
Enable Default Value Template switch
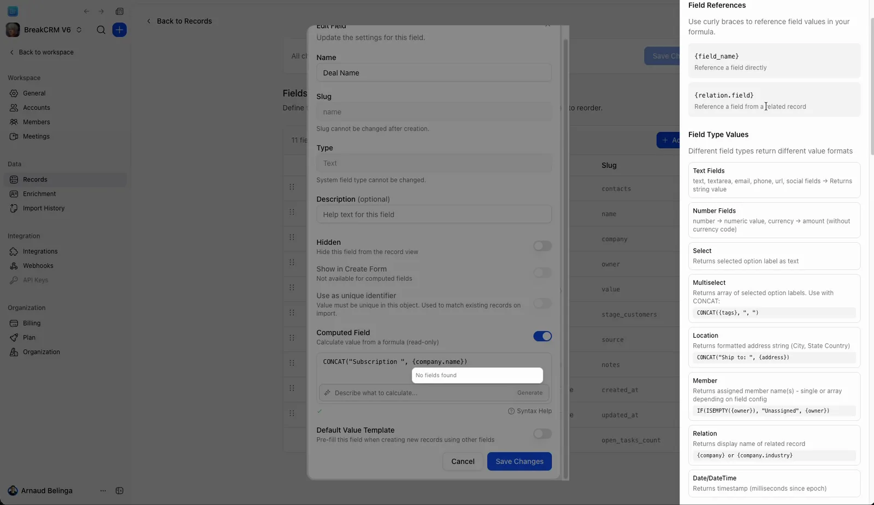542,434
